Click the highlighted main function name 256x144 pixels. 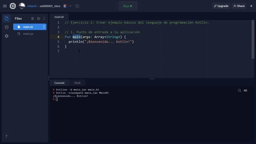point(76,37)
